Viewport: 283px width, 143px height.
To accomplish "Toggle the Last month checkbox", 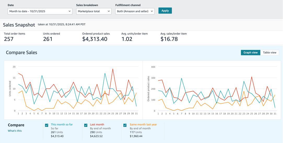I will [86, 125].
